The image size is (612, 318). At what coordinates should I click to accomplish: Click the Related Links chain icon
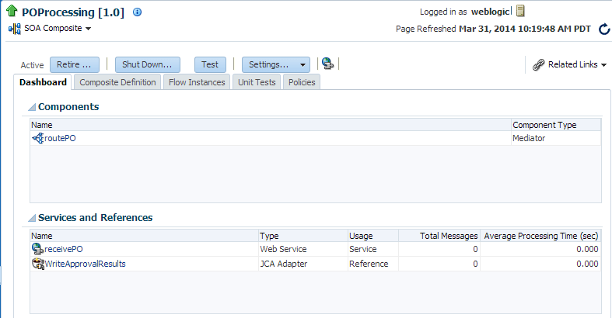539,64
